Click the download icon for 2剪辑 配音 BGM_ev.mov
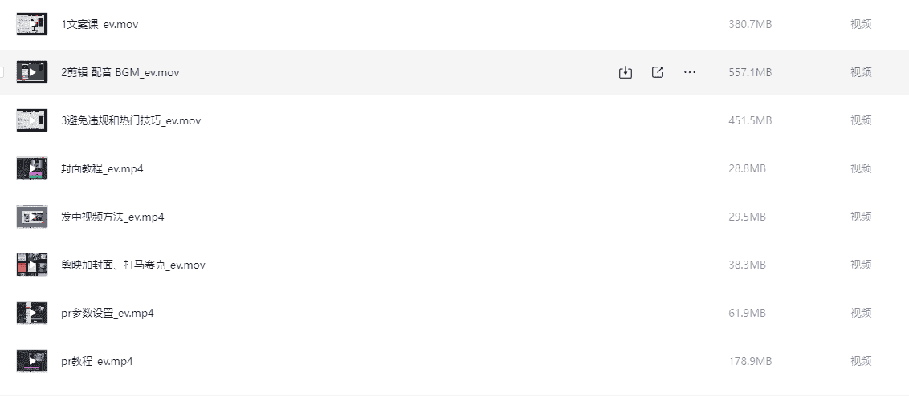The image size is (909, 397). pos(626,72)
